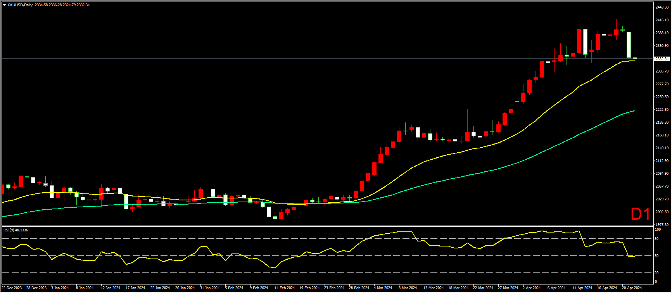Click the 11 Apr 2024 date label
672x293 pixels.
click(x=582, y=288)
